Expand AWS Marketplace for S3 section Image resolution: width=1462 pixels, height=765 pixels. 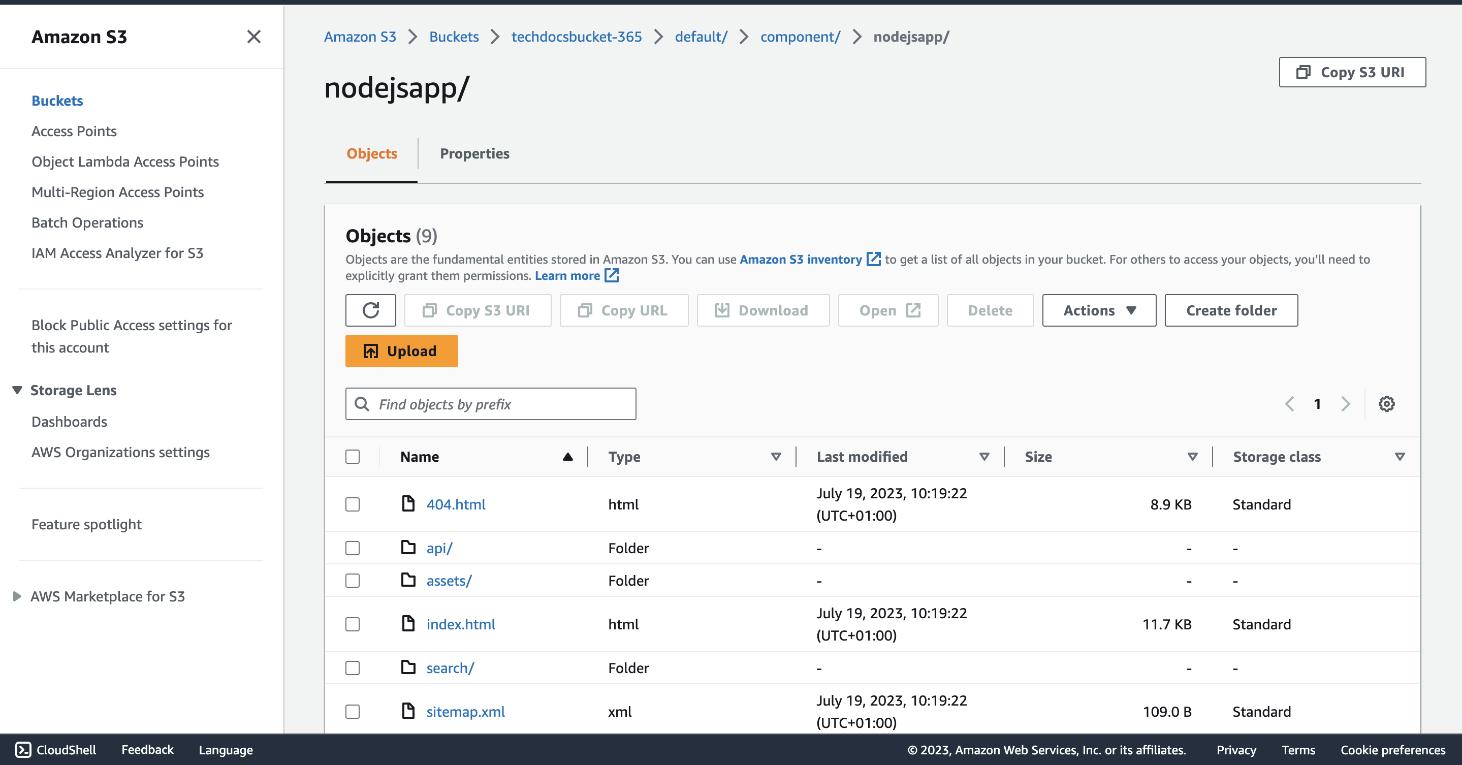tap(17, 596)
